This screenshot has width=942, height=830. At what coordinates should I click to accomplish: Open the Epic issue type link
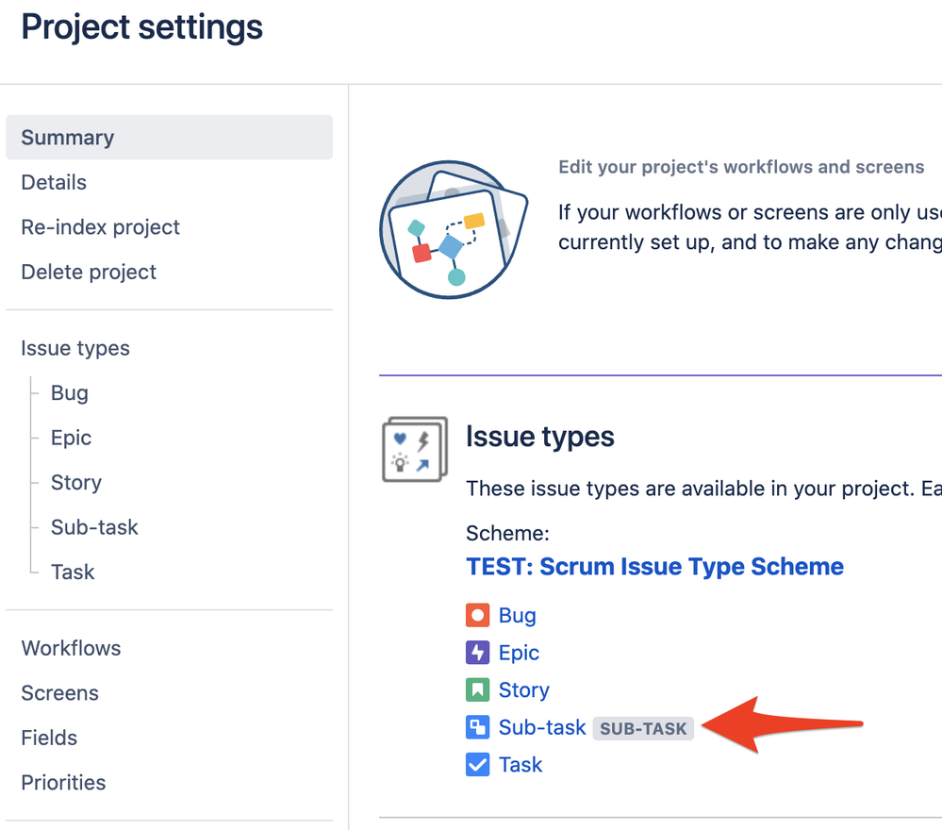(x=519, y=653)
